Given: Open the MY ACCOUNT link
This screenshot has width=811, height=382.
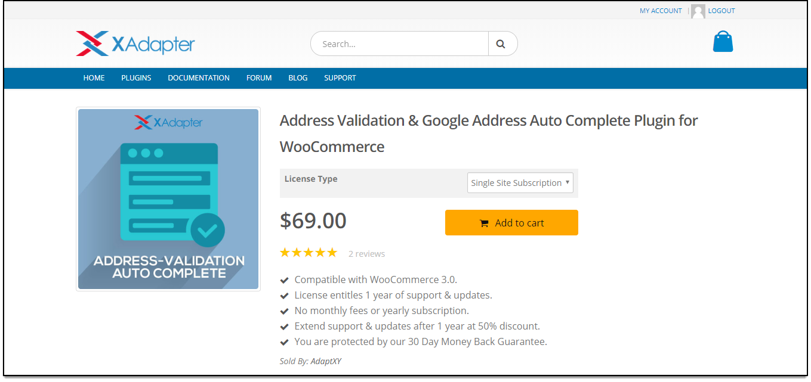Looking at the screenshot, I should [x=661, y=10].
